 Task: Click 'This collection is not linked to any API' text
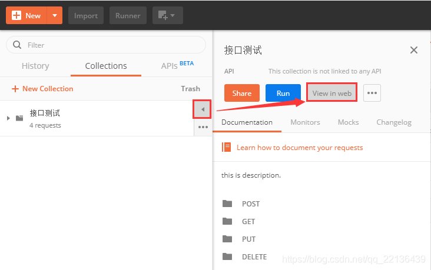click(324, 71)
